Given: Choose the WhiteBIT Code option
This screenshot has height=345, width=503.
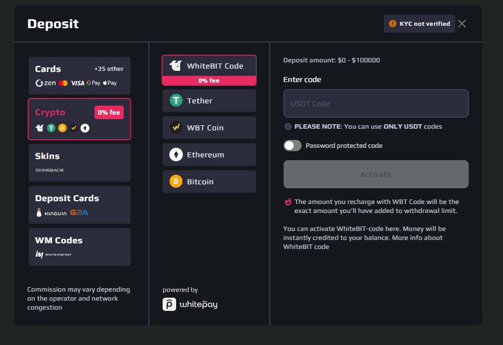Looking at the screenshot, I should tap(209, 70).
